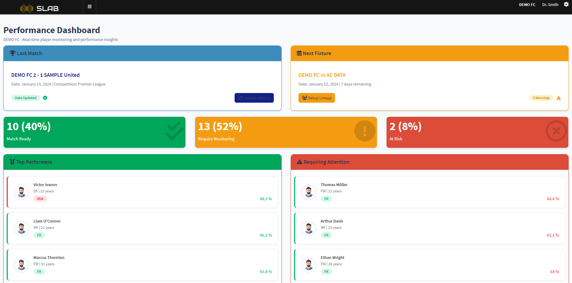572x283 pixels.
Task: Click the Setup Lineup button
Action: click(x=317, y=98)
